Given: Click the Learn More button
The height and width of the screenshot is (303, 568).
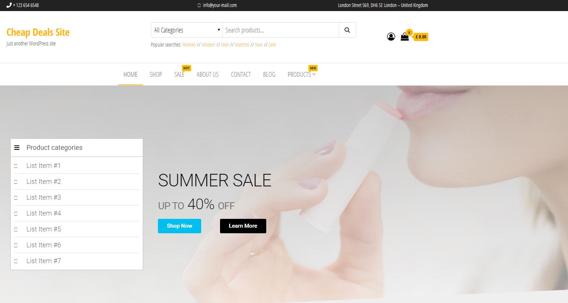Looking at the screenshot, I should point(243,226).
